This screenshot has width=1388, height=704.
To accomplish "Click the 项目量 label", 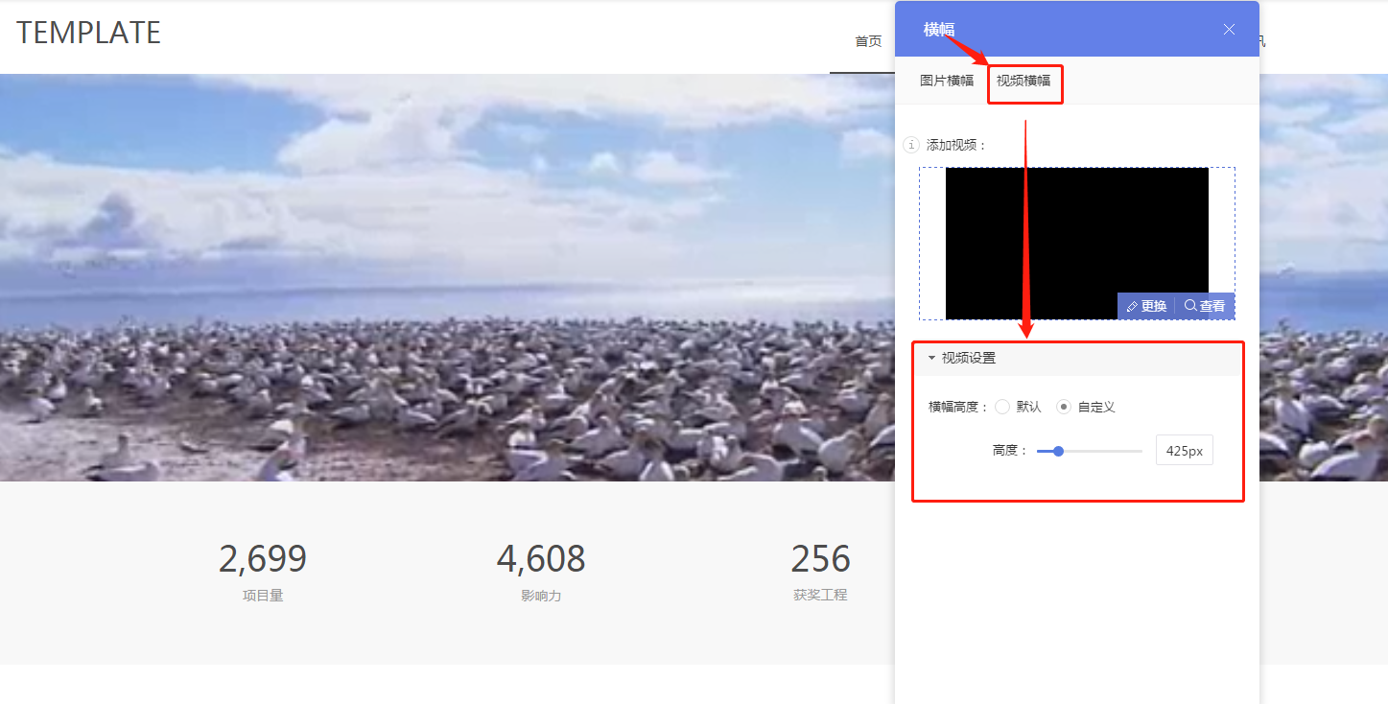I will tap(263, 595).
